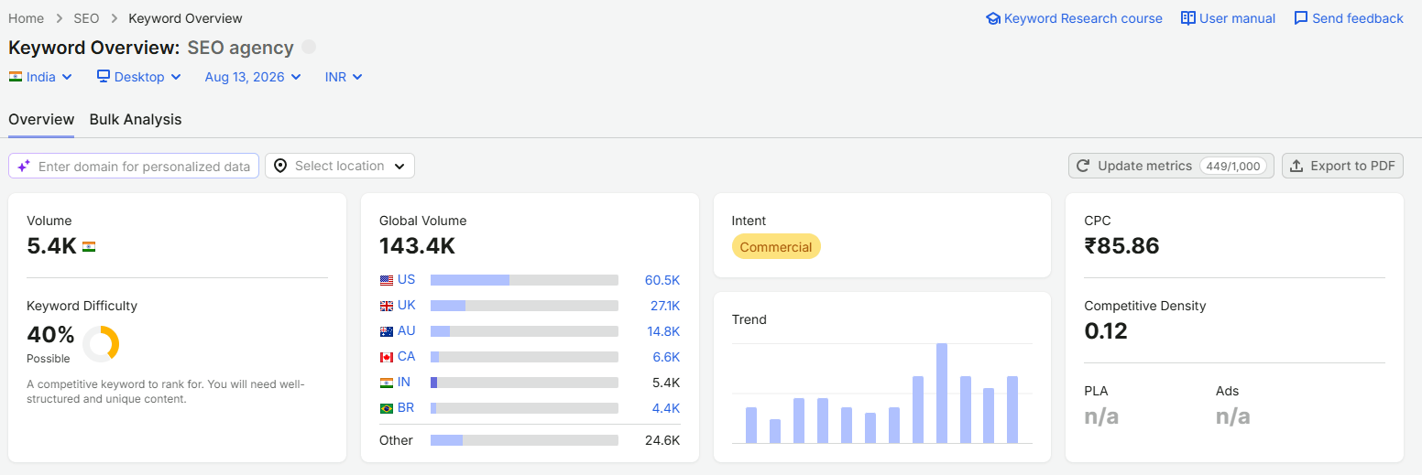The width and height of the screenshot is (1422, 475).
Task: Click the Update metrics button
Action: [1171, 166]
